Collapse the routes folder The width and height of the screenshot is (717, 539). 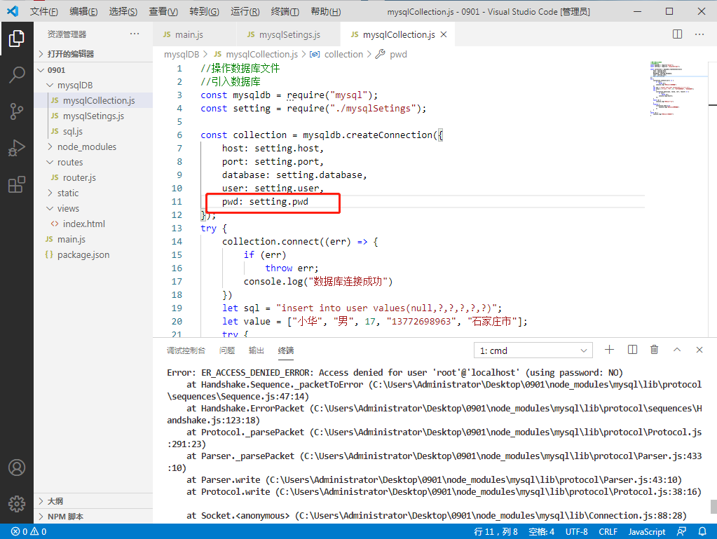click(93, 163)
